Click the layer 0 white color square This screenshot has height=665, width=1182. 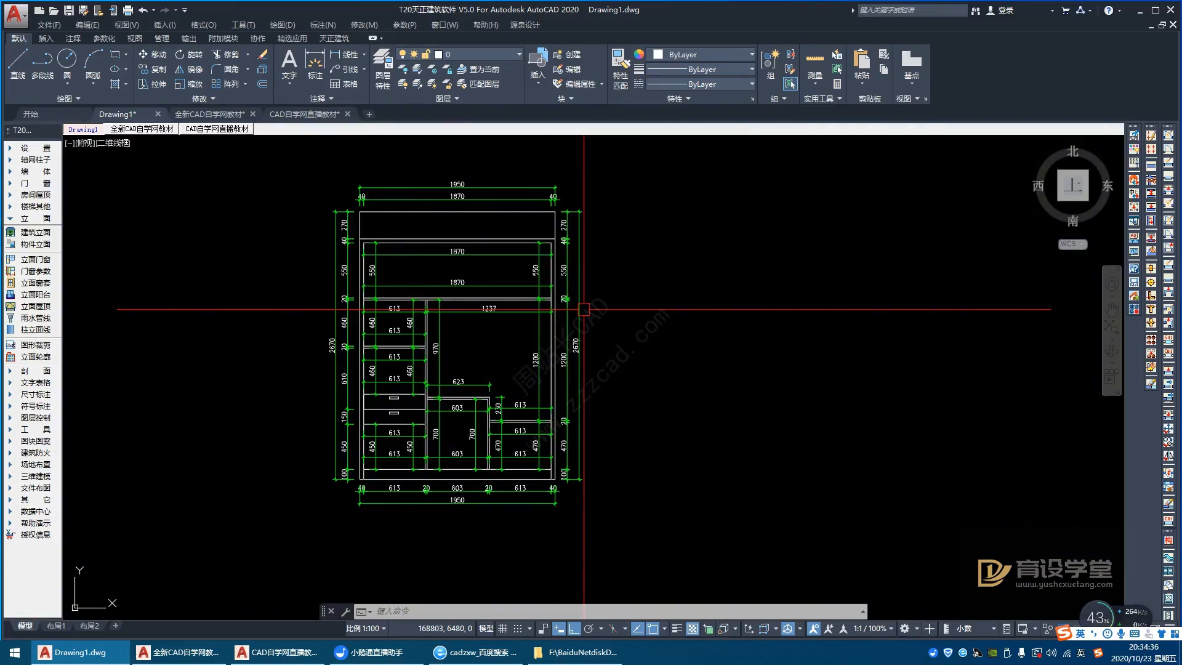coord(438,54)
